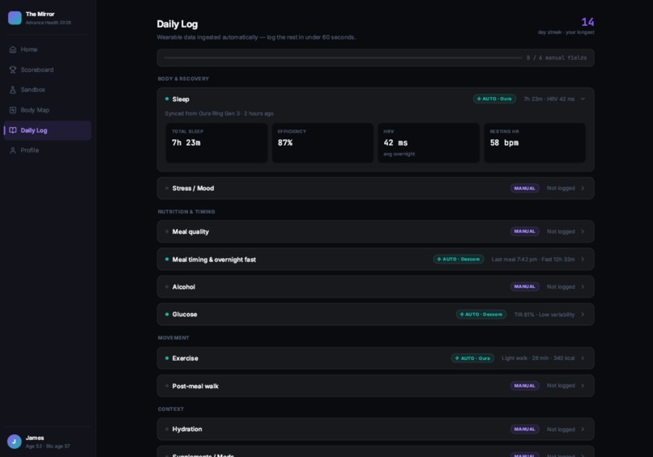This screenshot has width=653, height=457.
Task: Click the Meal quality title
Action: [x=190, y=231]
